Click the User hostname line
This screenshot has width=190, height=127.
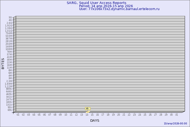pos(119,9)
